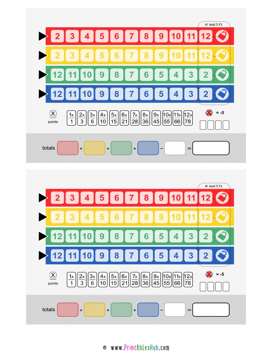Click the black arrow beside lower blue row

[43, 255]
